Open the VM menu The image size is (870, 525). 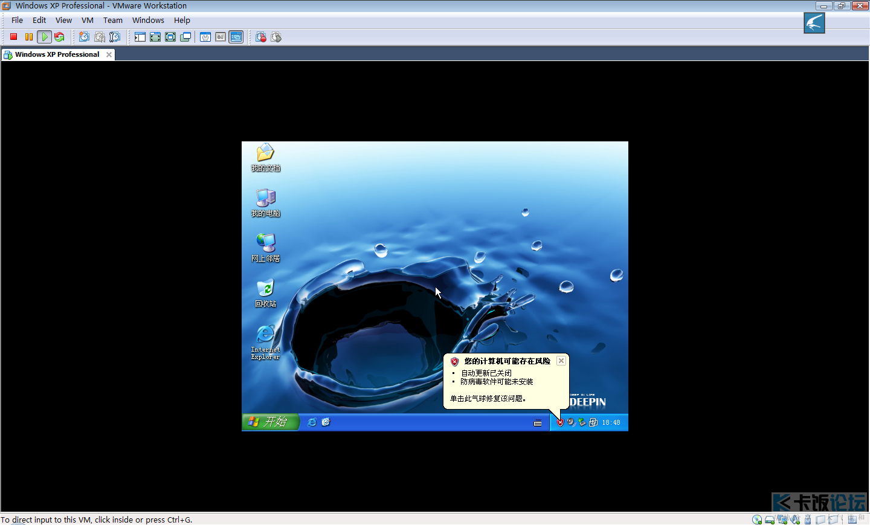pyautogui.click(x=88, y=20)
